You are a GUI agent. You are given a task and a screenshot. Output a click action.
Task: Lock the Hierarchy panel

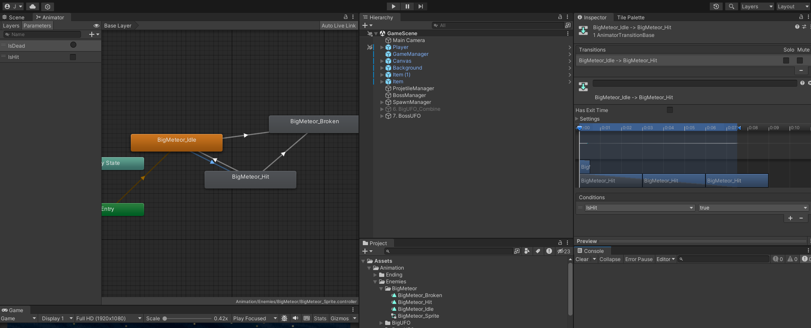pyautogui.click(x=560, y=17)
